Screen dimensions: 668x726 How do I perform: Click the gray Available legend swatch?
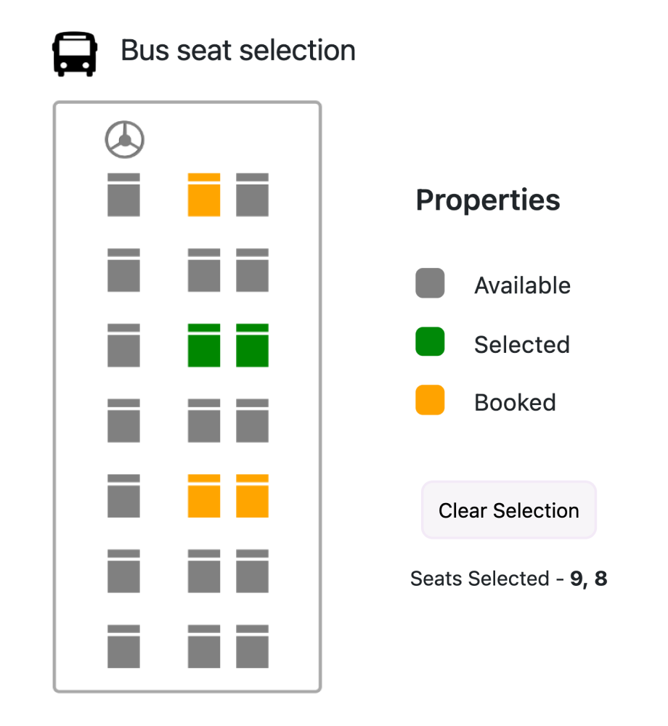430,283
